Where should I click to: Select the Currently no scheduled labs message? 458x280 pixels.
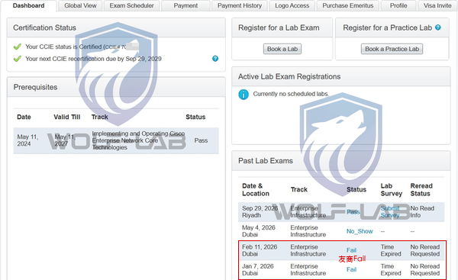point(291,94)
